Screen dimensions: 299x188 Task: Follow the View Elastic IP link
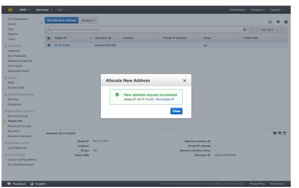[165, 99]
